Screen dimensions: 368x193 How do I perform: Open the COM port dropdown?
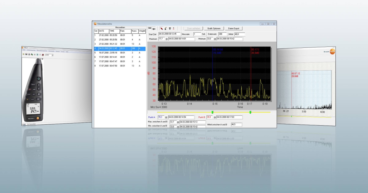(x=52, y=55)
